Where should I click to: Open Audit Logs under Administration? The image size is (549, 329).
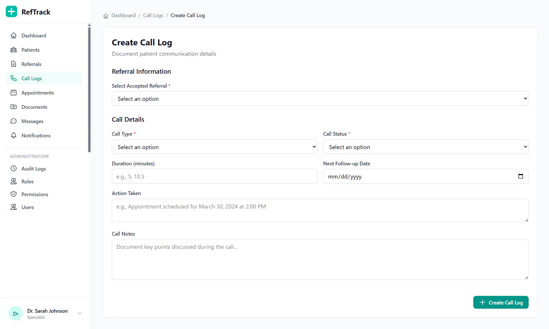tap(44, 168)
